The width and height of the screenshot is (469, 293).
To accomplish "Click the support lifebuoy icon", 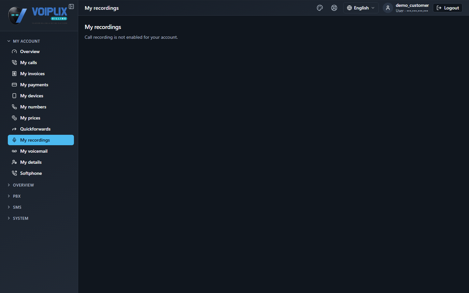I will [x=334, y=8].
